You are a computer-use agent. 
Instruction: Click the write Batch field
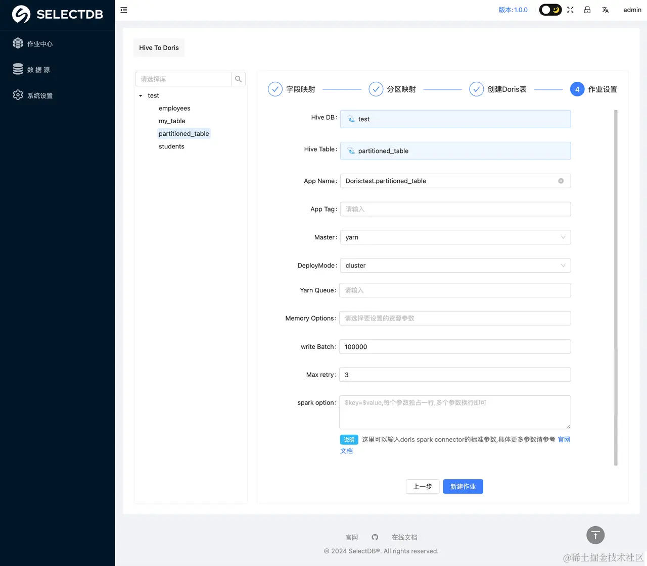[x=455, y=347]
